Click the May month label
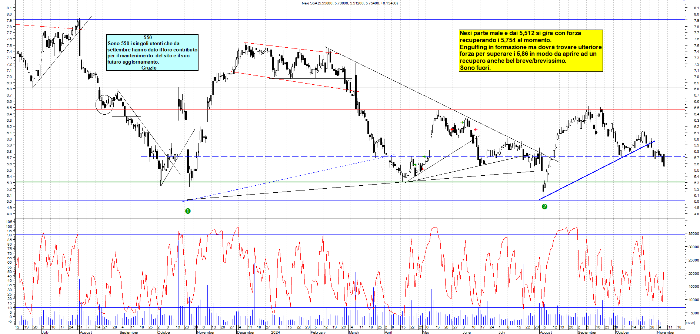This screenshot has height=334, width=700. [426, 332]
